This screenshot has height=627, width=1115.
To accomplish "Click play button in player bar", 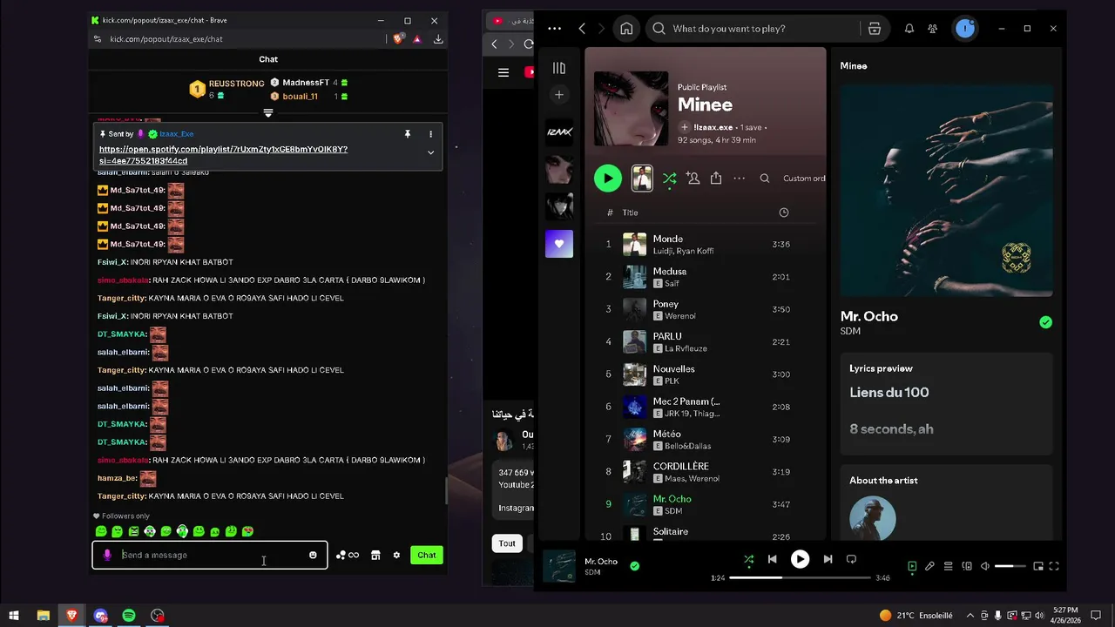I will pyautogui.click(x=800, y=559).
